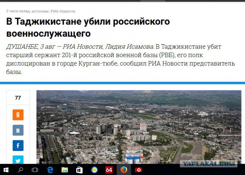
Task: Launch Microsoft Edge from taskbar
Action: click(50, 170)
